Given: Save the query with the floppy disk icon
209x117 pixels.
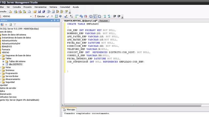Looking at the screenshot, I should [x=39, y=12].
